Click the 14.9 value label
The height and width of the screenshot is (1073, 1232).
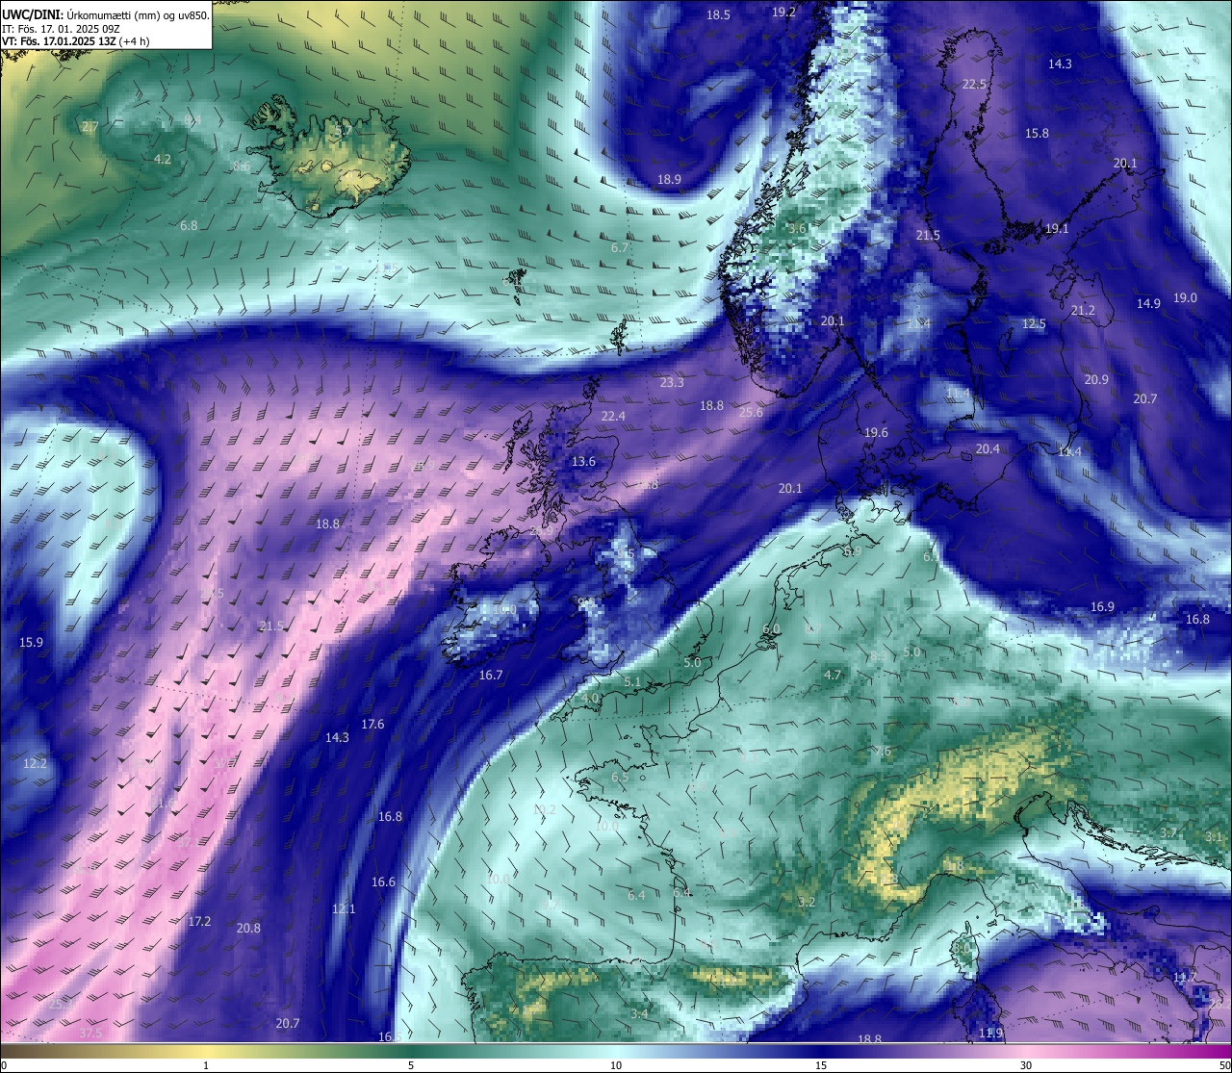[x=1148, y=303]
